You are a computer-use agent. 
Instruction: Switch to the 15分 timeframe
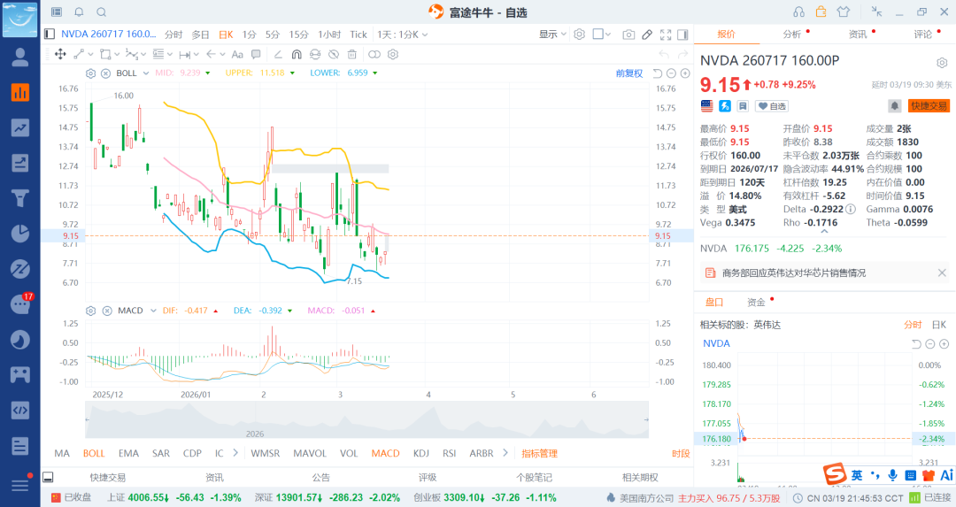(x=299, y=35)
